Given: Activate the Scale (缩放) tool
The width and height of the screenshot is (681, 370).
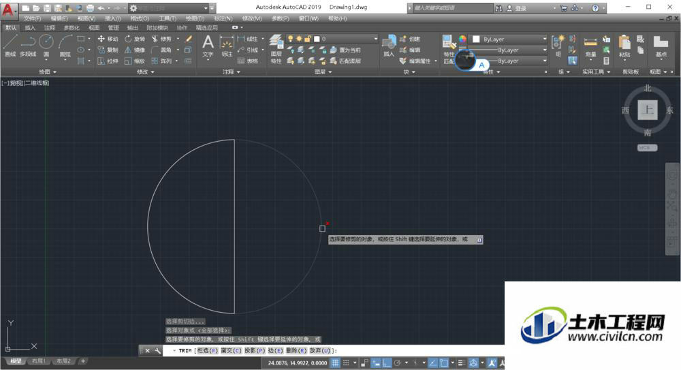Looking at the screenshot, I should (135, 61).
